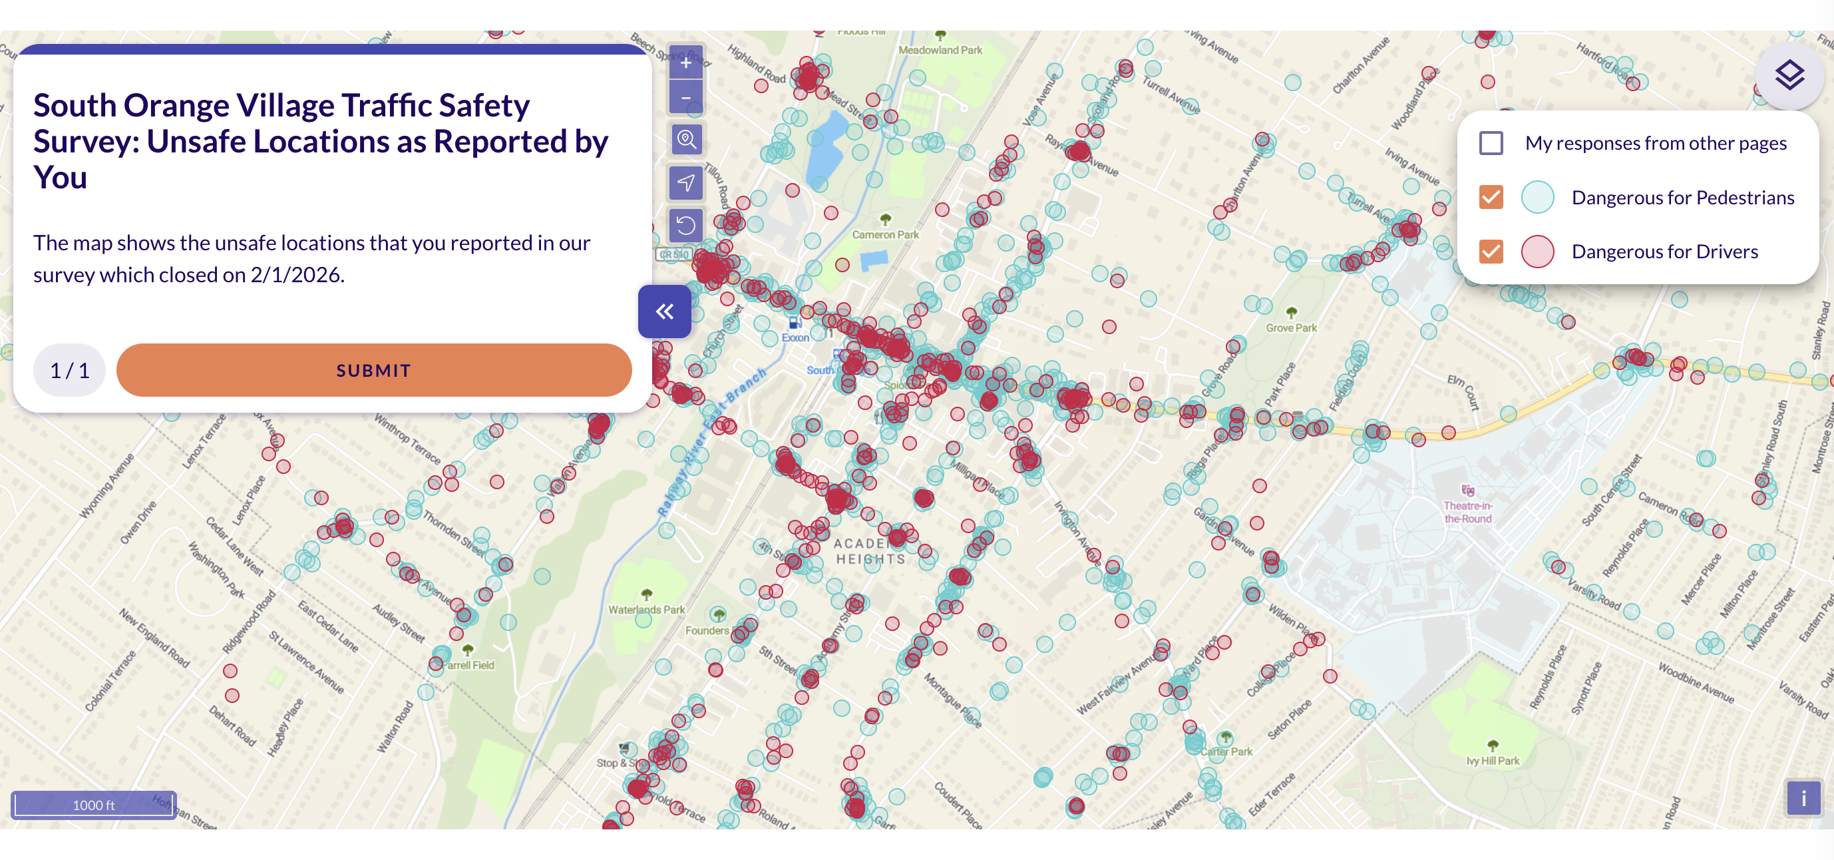The width and height of the screenshot is (1834, 860).
Task: Click the 1 / 1 page indicator
Action: pos(70,370)
